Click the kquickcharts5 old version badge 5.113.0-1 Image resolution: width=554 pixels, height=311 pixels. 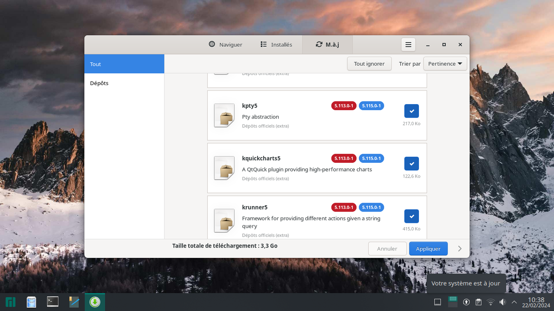[x=344, y=159]
